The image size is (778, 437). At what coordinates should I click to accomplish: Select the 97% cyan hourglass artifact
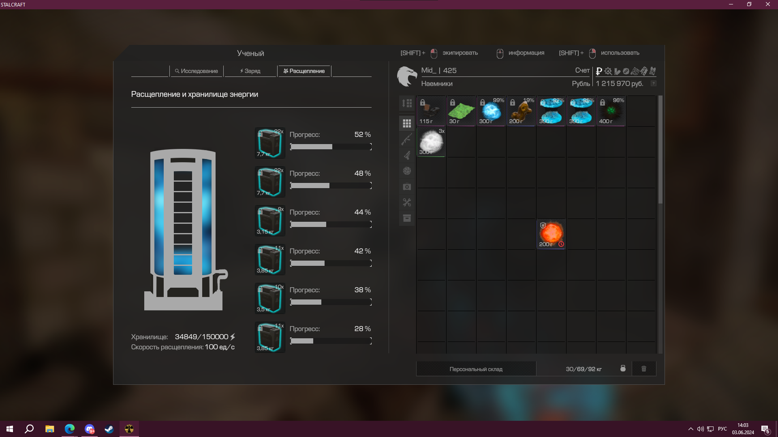(551, 111)
